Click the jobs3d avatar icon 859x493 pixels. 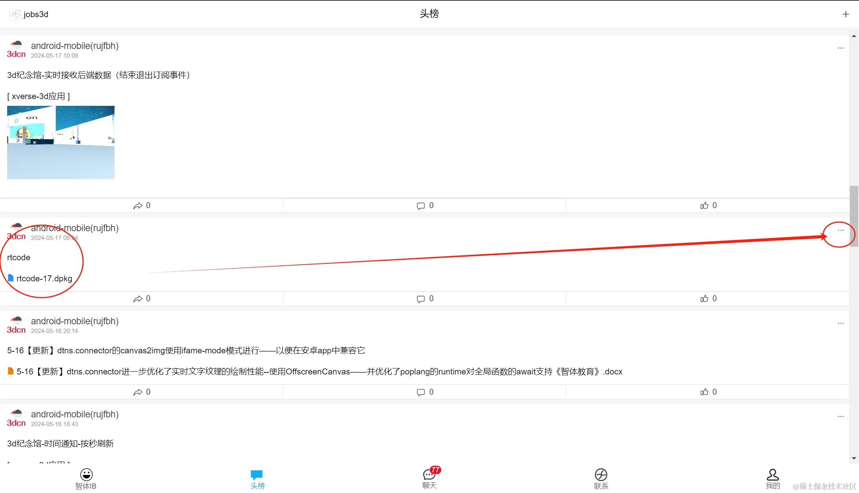[15, 14]
